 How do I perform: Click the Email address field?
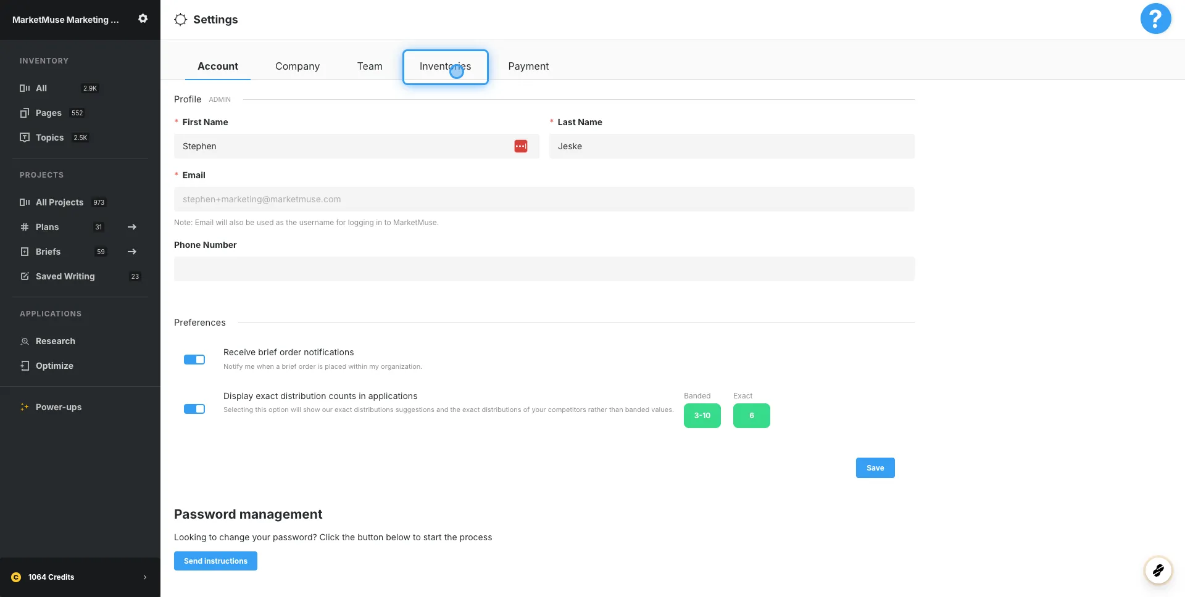point(544,199)
